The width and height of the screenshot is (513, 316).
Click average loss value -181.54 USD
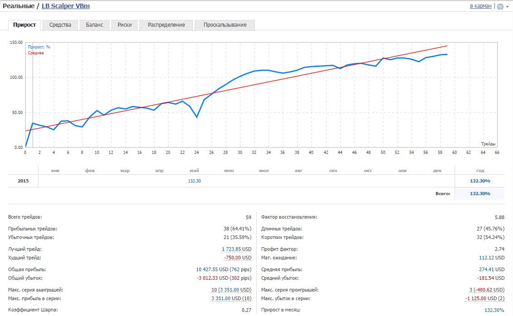[x=491, y=278]
